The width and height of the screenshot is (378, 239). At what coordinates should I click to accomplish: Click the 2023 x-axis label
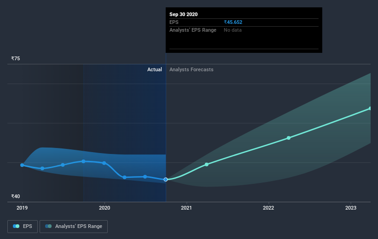point(350,208)
